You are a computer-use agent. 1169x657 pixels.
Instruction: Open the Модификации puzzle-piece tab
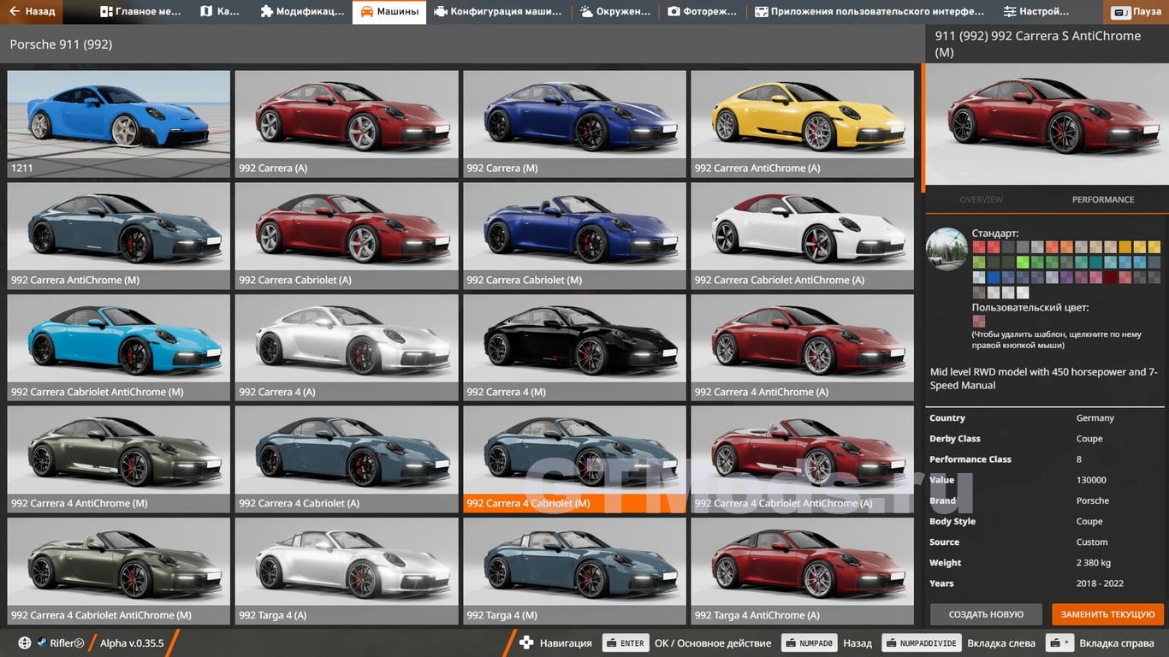point(302,12)
